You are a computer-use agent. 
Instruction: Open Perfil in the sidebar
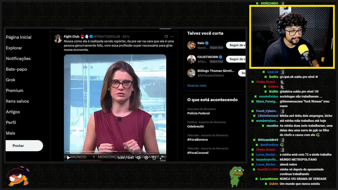pyautogui.click(x=11, y=122)
